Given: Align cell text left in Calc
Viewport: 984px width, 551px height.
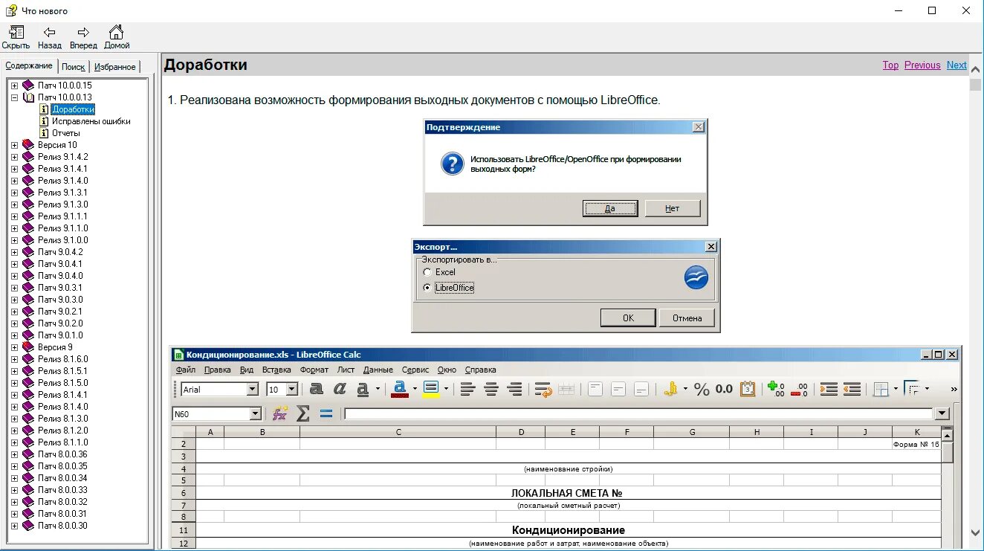Looking at the screenshot, I should (467, 389).
